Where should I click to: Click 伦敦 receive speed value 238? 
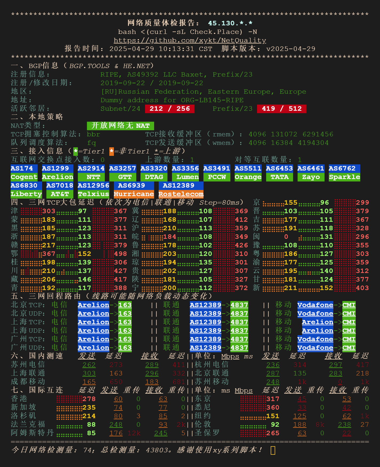point(344,425)
